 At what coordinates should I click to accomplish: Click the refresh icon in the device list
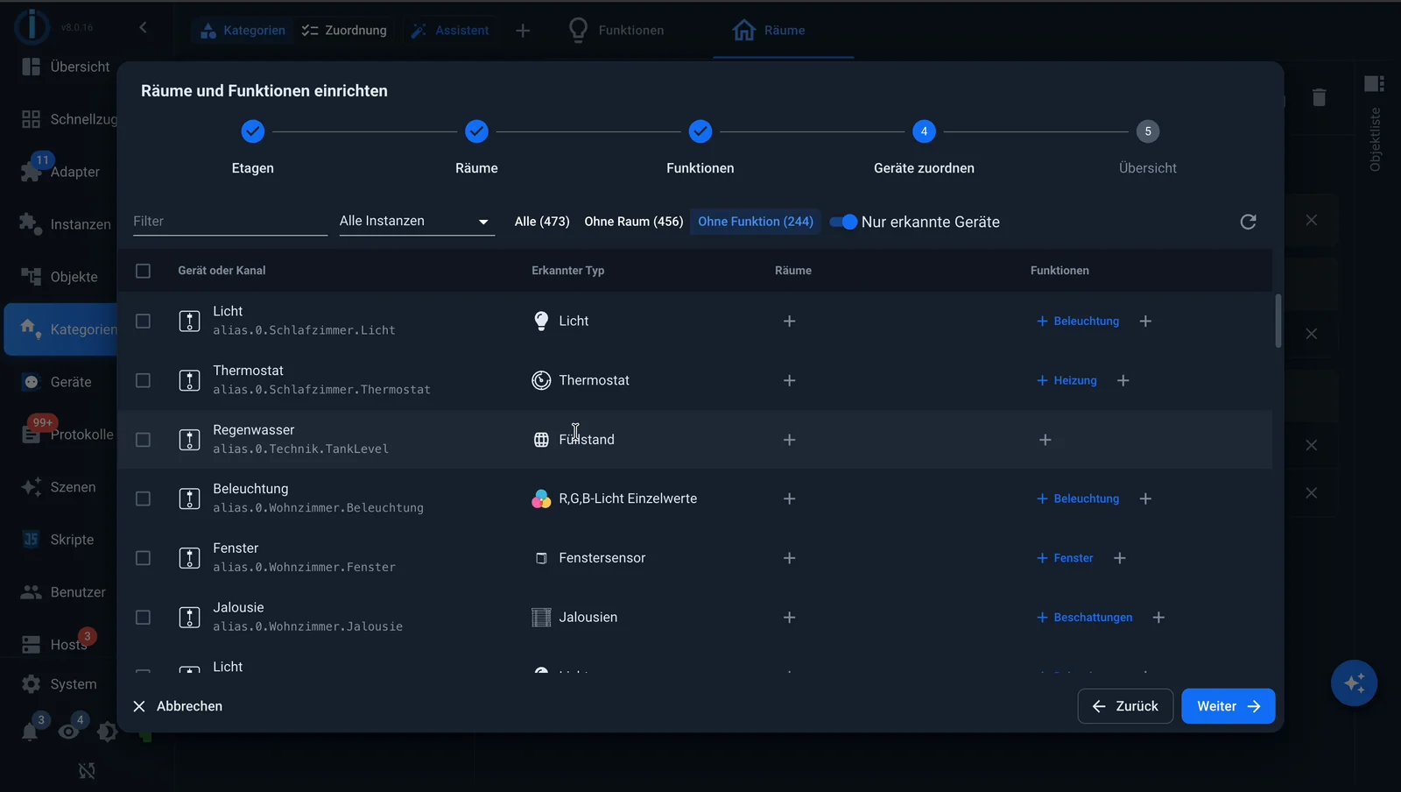[x=1248, y=222]
